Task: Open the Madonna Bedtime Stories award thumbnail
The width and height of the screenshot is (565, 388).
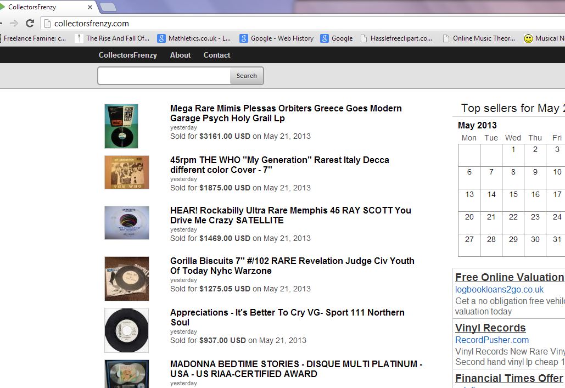Action: click(126, 374)
